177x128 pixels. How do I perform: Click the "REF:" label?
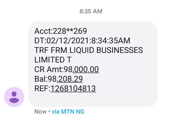(42, 88)
